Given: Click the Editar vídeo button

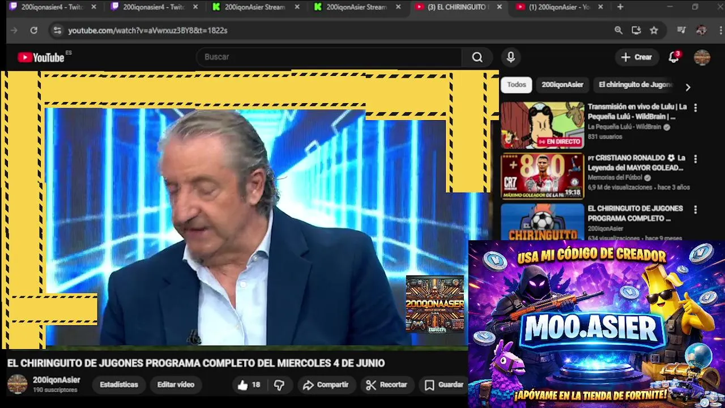Looking at the screenshot, I should pos(176,385).
